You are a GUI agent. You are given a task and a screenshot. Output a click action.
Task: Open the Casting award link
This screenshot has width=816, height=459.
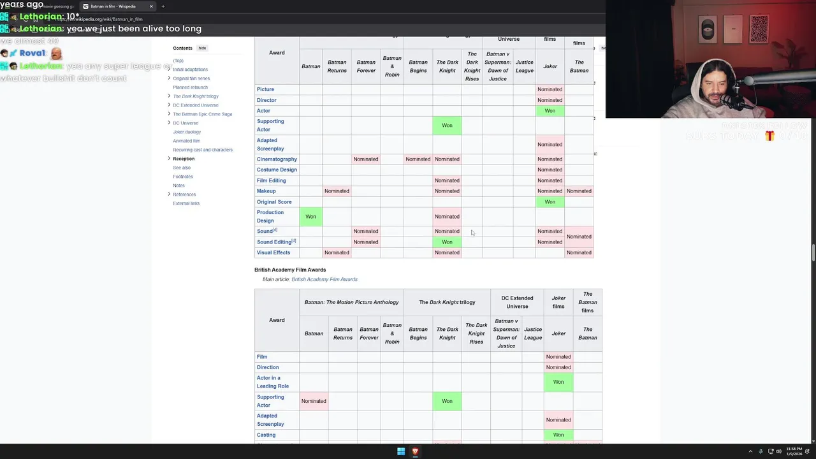[x=266, y=435]
